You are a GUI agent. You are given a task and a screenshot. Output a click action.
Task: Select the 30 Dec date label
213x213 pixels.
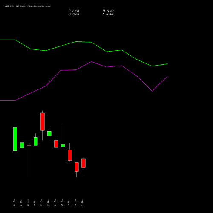click(x=75, y=203)
